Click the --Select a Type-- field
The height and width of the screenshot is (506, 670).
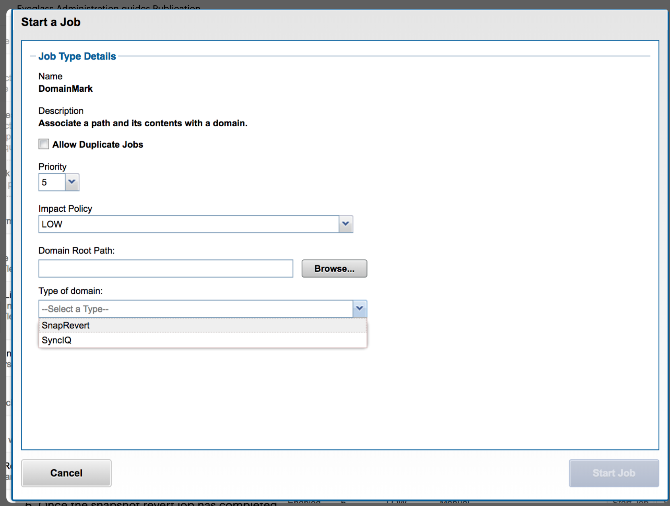pos(196,309)
